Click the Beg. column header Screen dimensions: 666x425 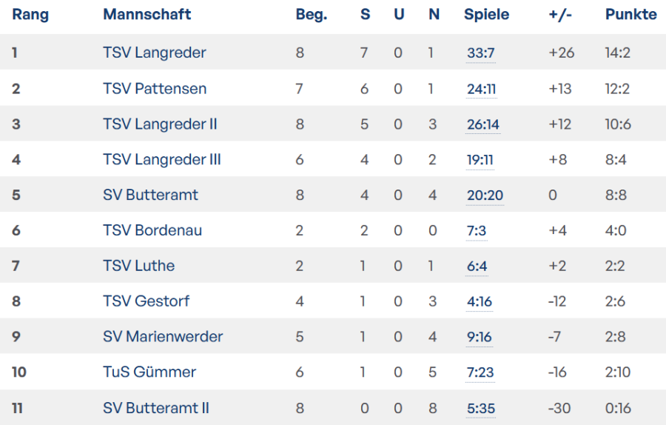pyautogui.click(x=311, y=15)
